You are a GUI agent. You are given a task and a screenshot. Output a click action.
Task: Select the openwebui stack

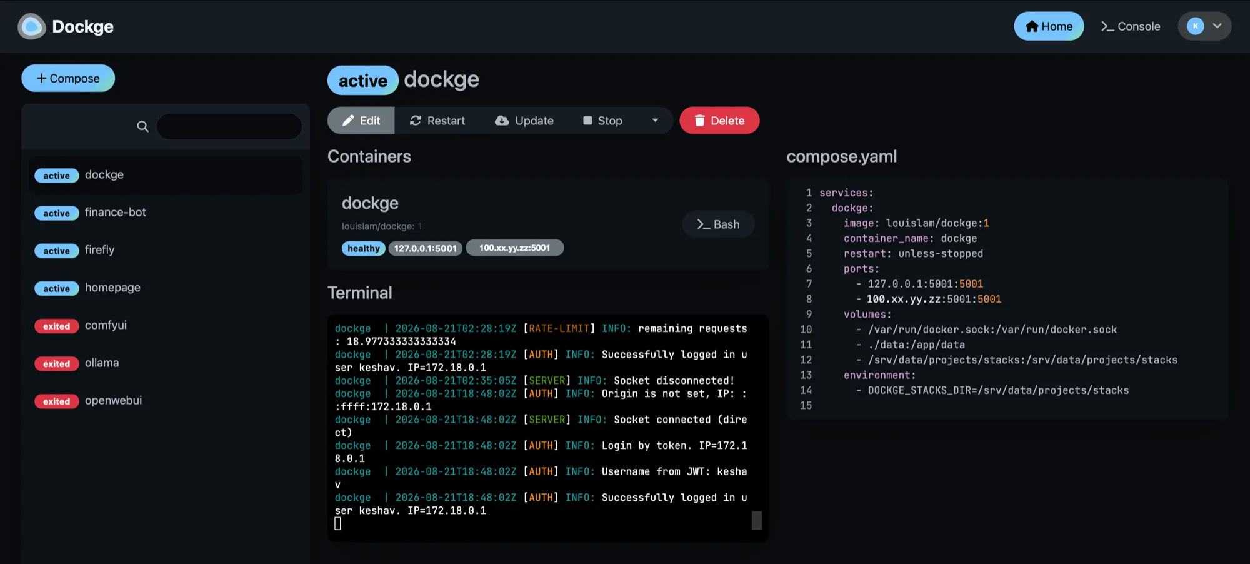click(166, 401)
